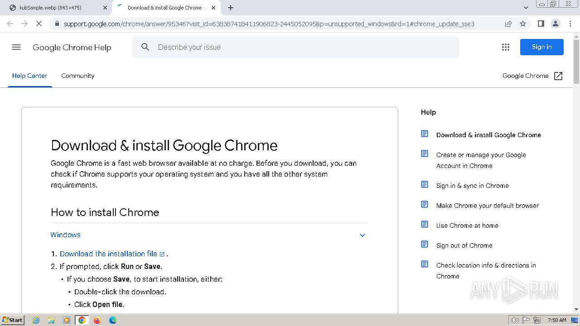Open the tab search dropdown
The width and height of the screenshot is (580, 326).
click(x=526, y=8)
